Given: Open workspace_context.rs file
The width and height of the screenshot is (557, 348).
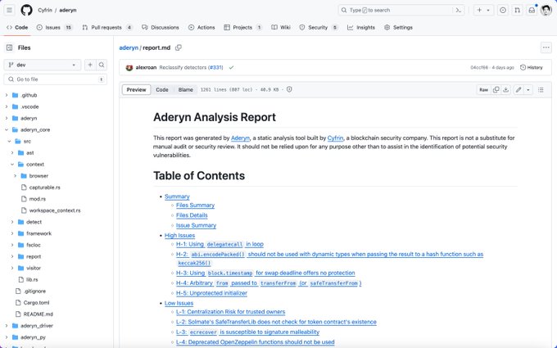Looking at the screenshot, I should [55, 210].
